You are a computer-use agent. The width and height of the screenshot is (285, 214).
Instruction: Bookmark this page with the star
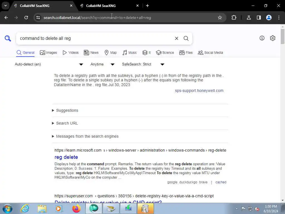coord(220,18)
